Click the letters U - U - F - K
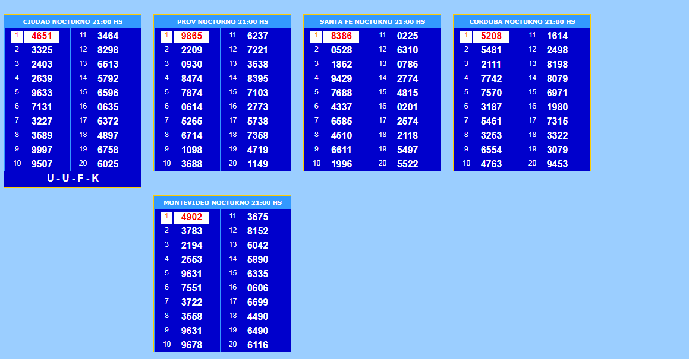This screenshot has width=689, height=359. 73,179
